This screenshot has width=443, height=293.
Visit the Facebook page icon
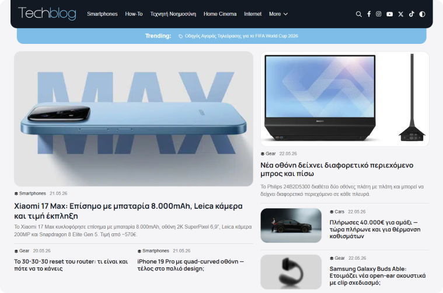369,14
